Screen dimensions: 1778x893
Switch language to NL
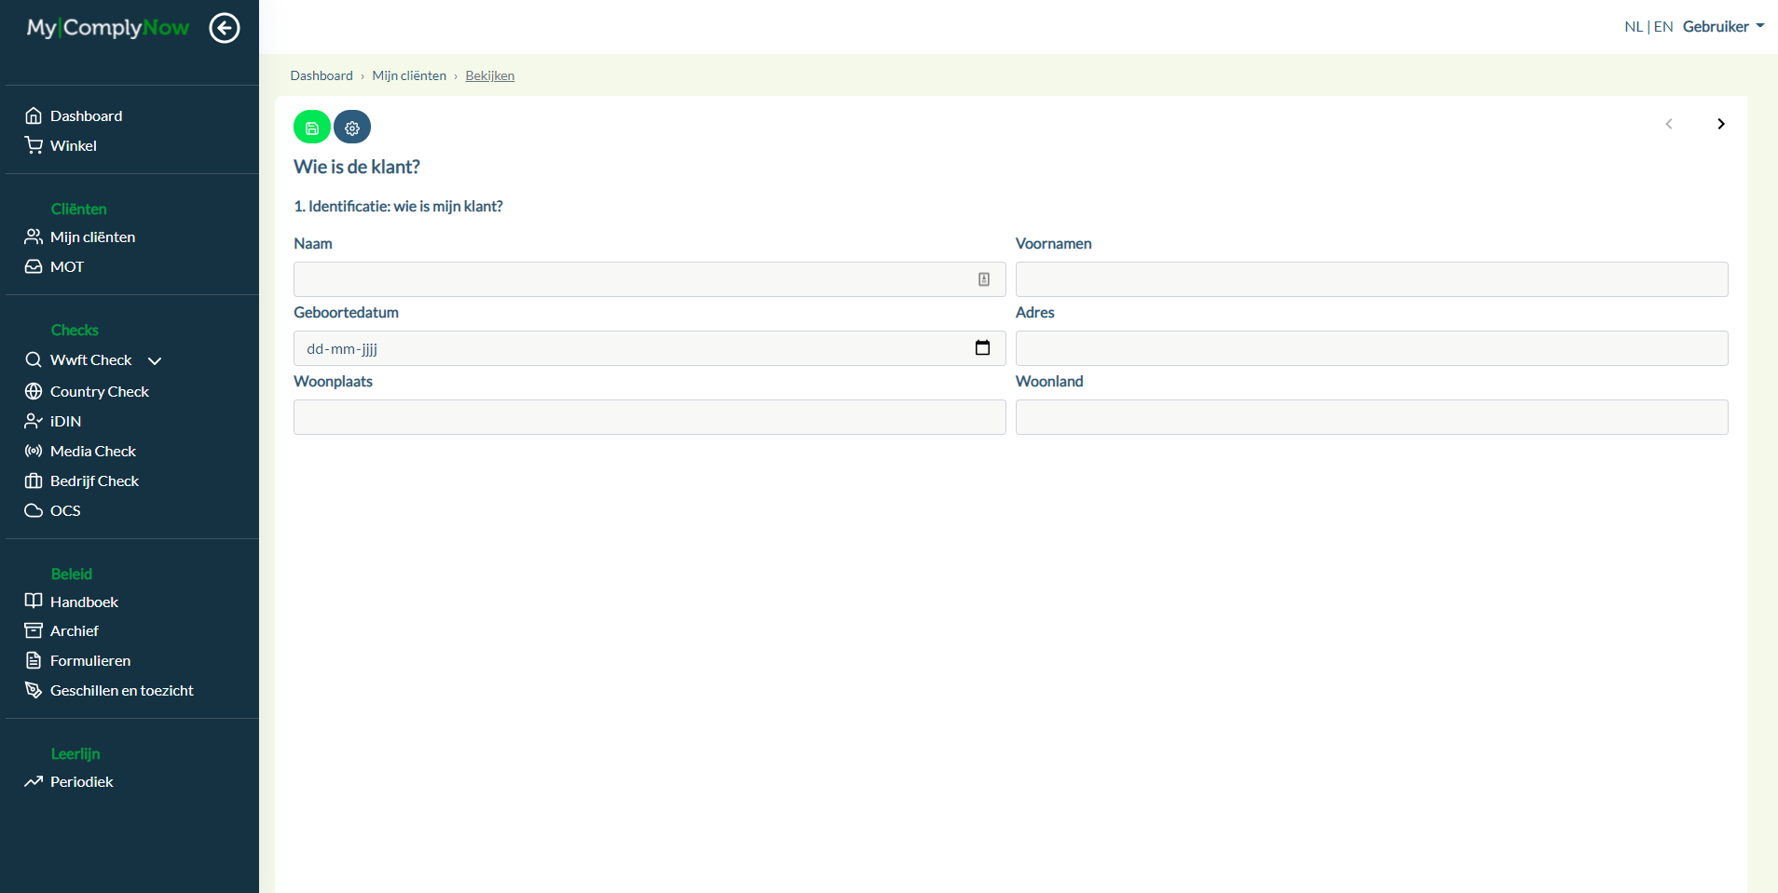pyautogui.click(x=1633, y=26)
